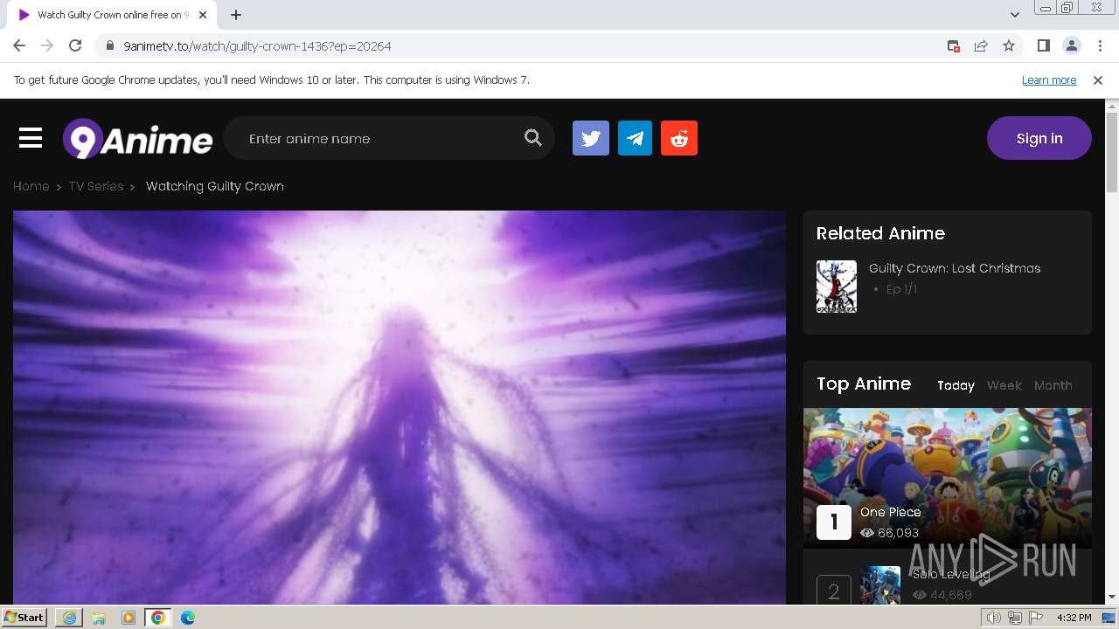Open the Reddit share button
The image size is (1119, 629).
679,138
